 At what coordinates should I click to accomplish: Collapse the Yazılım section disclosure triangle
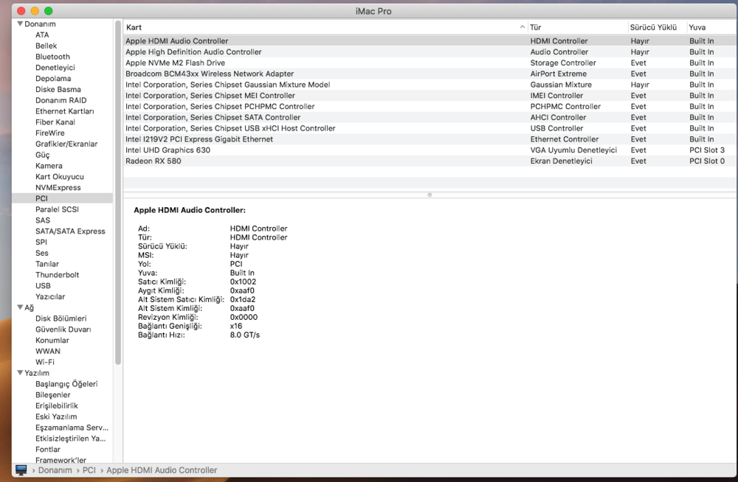coord(20,373)
